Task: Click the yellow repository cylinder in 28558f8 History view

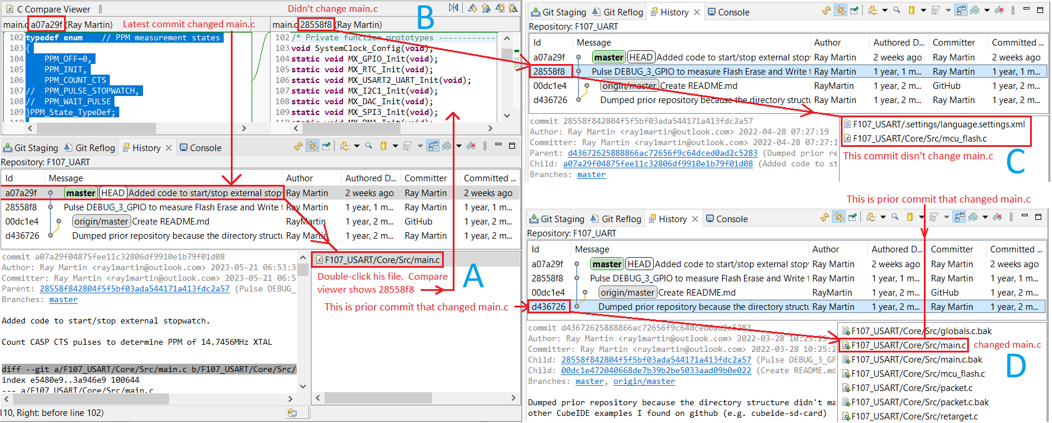Action: click(x=911, y=10)
